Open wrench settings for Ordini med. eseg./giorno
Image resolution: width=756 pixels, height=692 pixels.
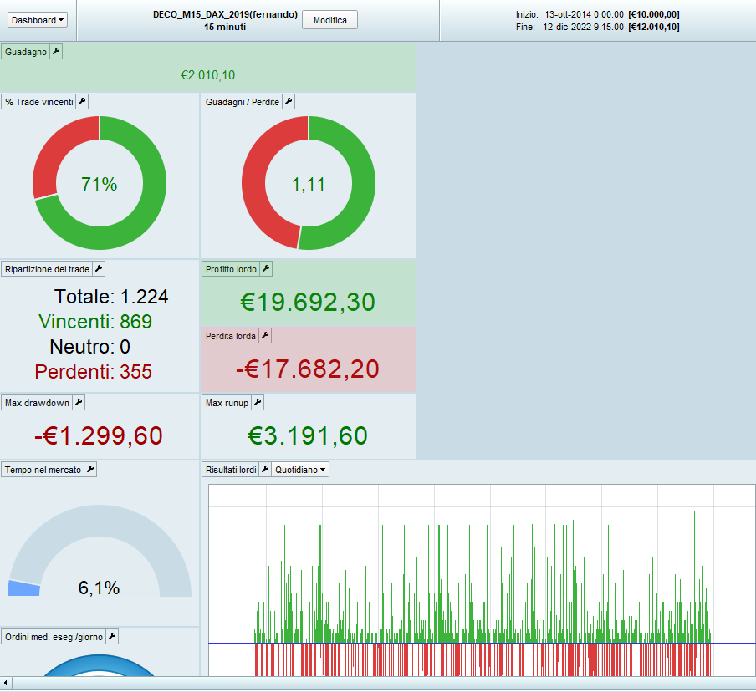(112, 637)
